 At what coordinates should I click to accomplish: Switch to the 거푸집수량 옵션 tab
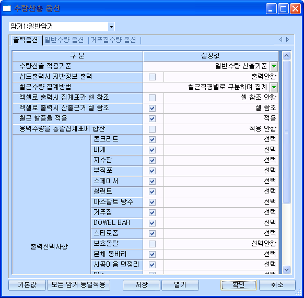[113, 40]
